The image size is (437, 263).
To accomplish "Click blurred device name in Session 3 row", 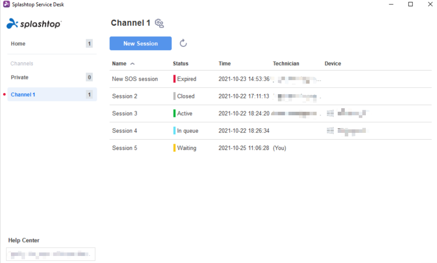I will [353, 113].
